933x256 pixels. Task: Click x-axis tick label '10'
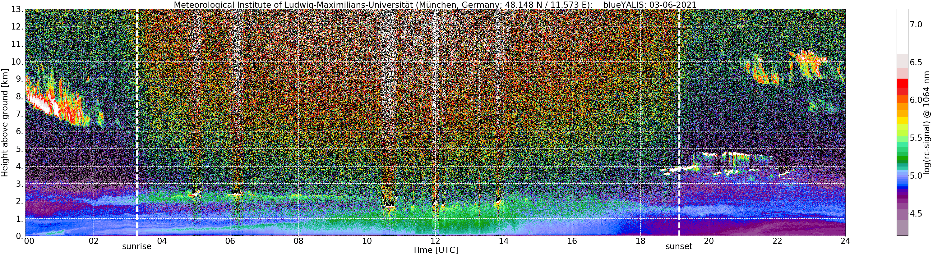point(367,241)
